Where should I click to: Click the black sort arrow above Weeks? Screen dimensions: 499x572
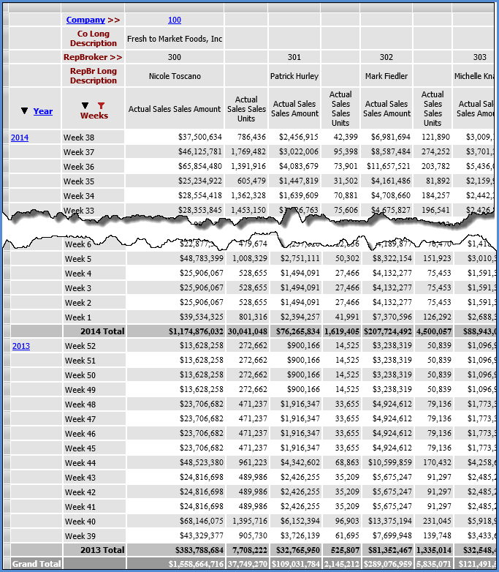(x=85, y=105)
